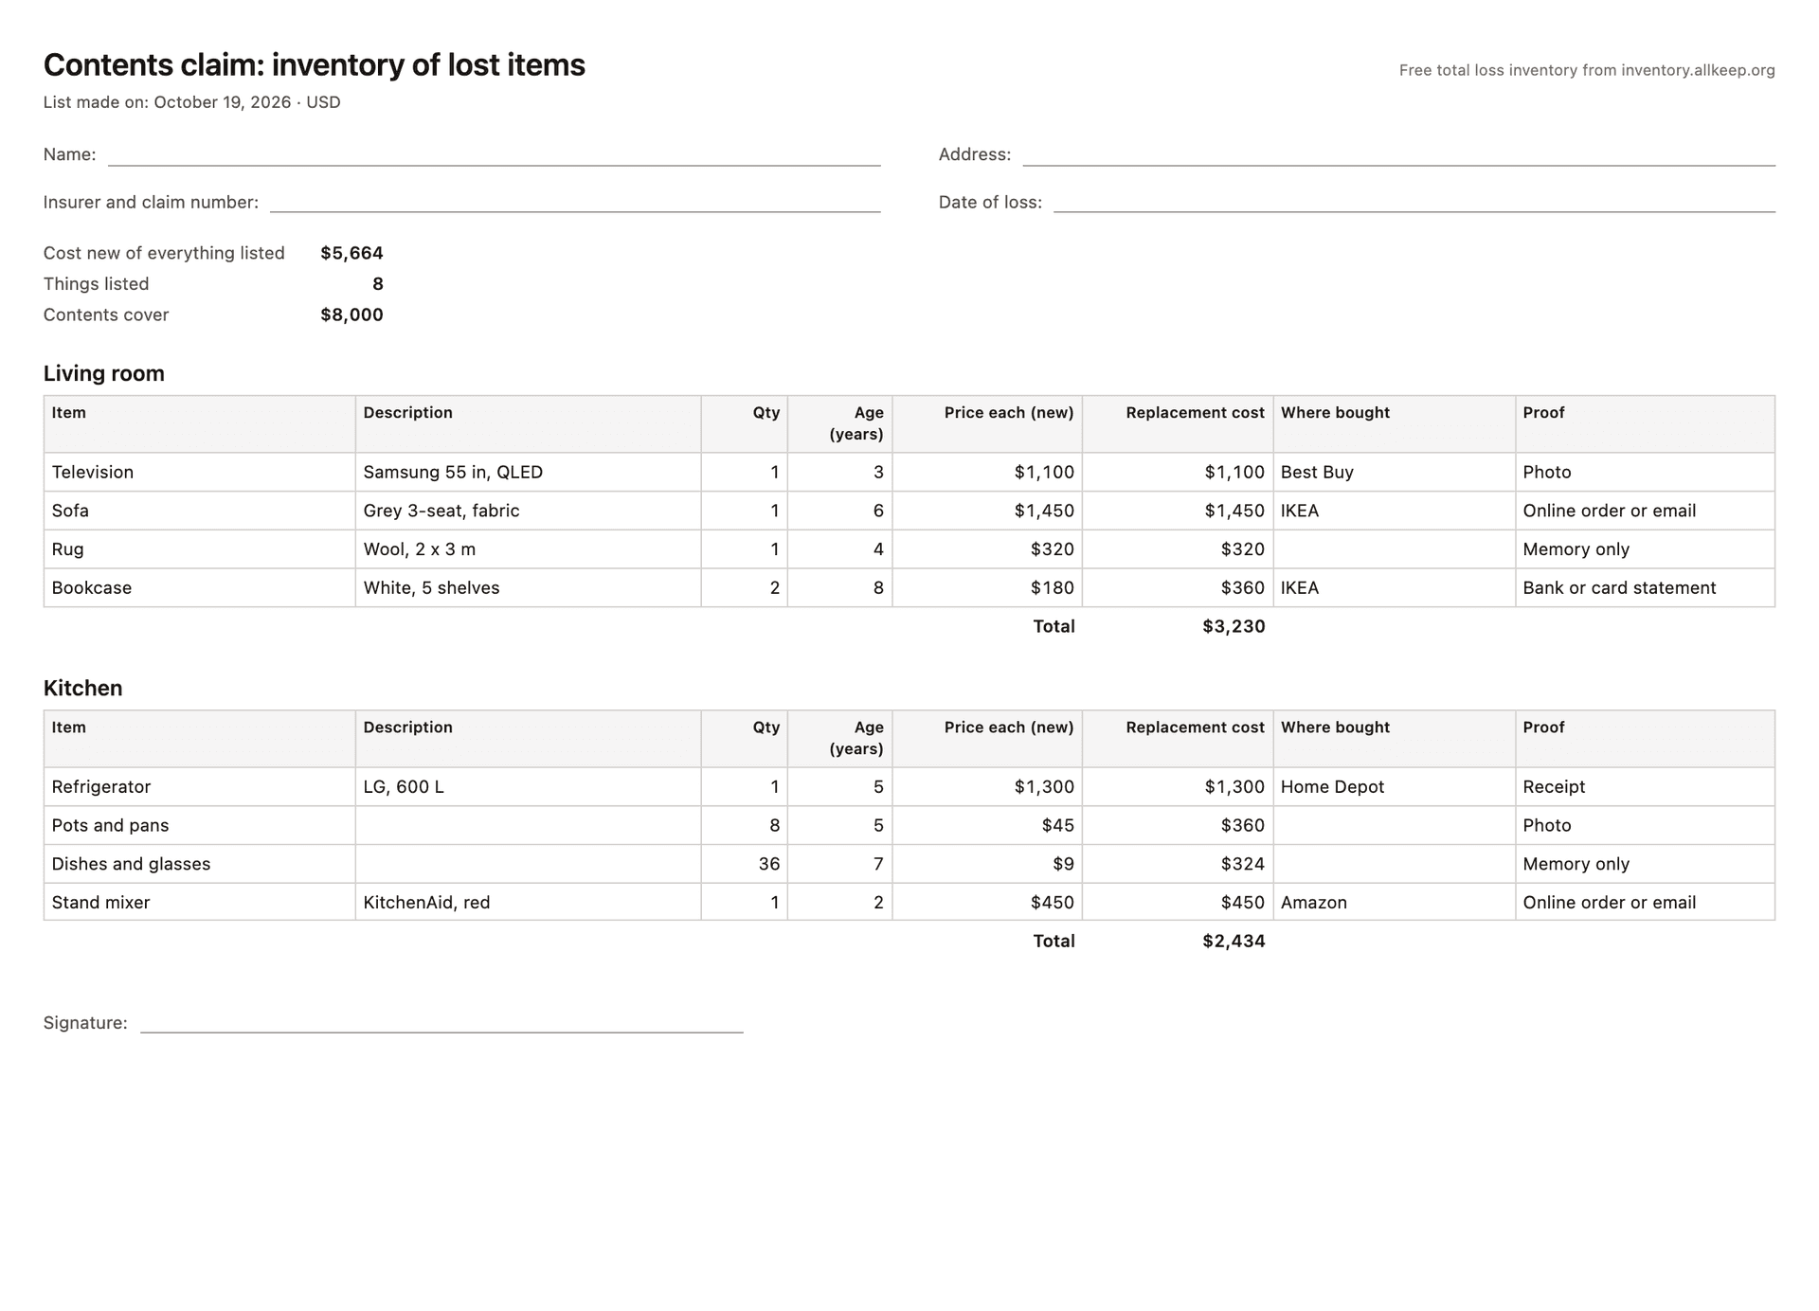Click the Insurer and claim number line
The image size is (1819, 1311).
(575, 202)
